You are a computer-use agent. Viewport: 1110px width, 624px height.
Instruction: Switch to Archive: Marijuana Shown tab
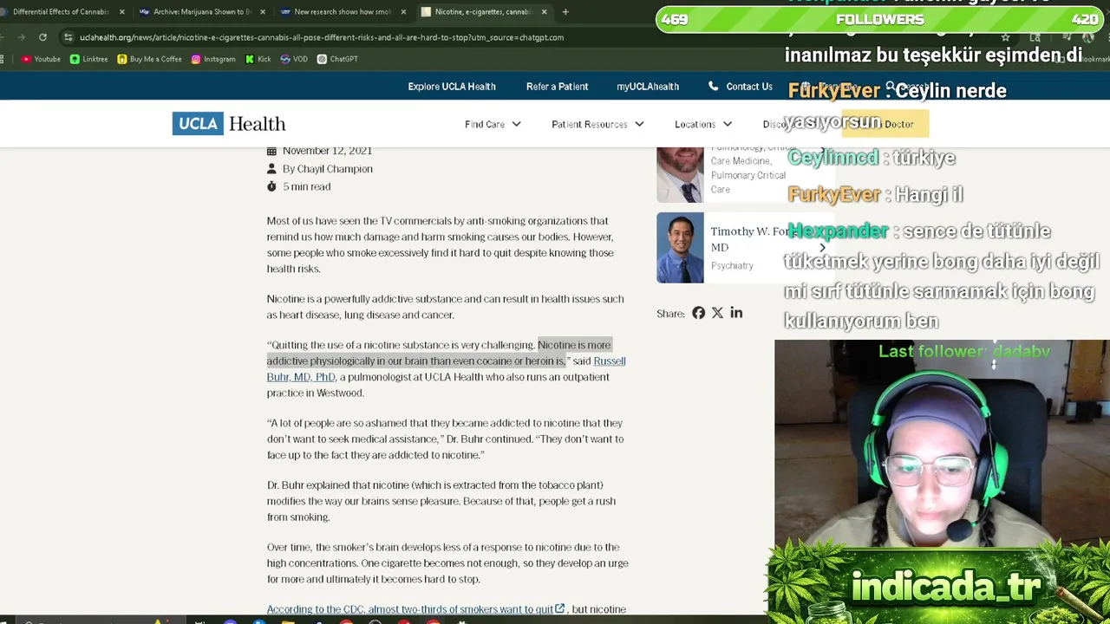point(201,12)
